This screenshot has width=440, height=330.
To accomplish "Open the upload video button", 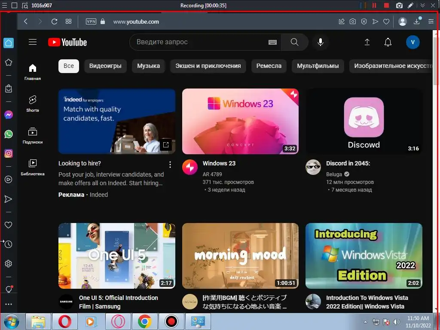I will (x=367, y=42).
